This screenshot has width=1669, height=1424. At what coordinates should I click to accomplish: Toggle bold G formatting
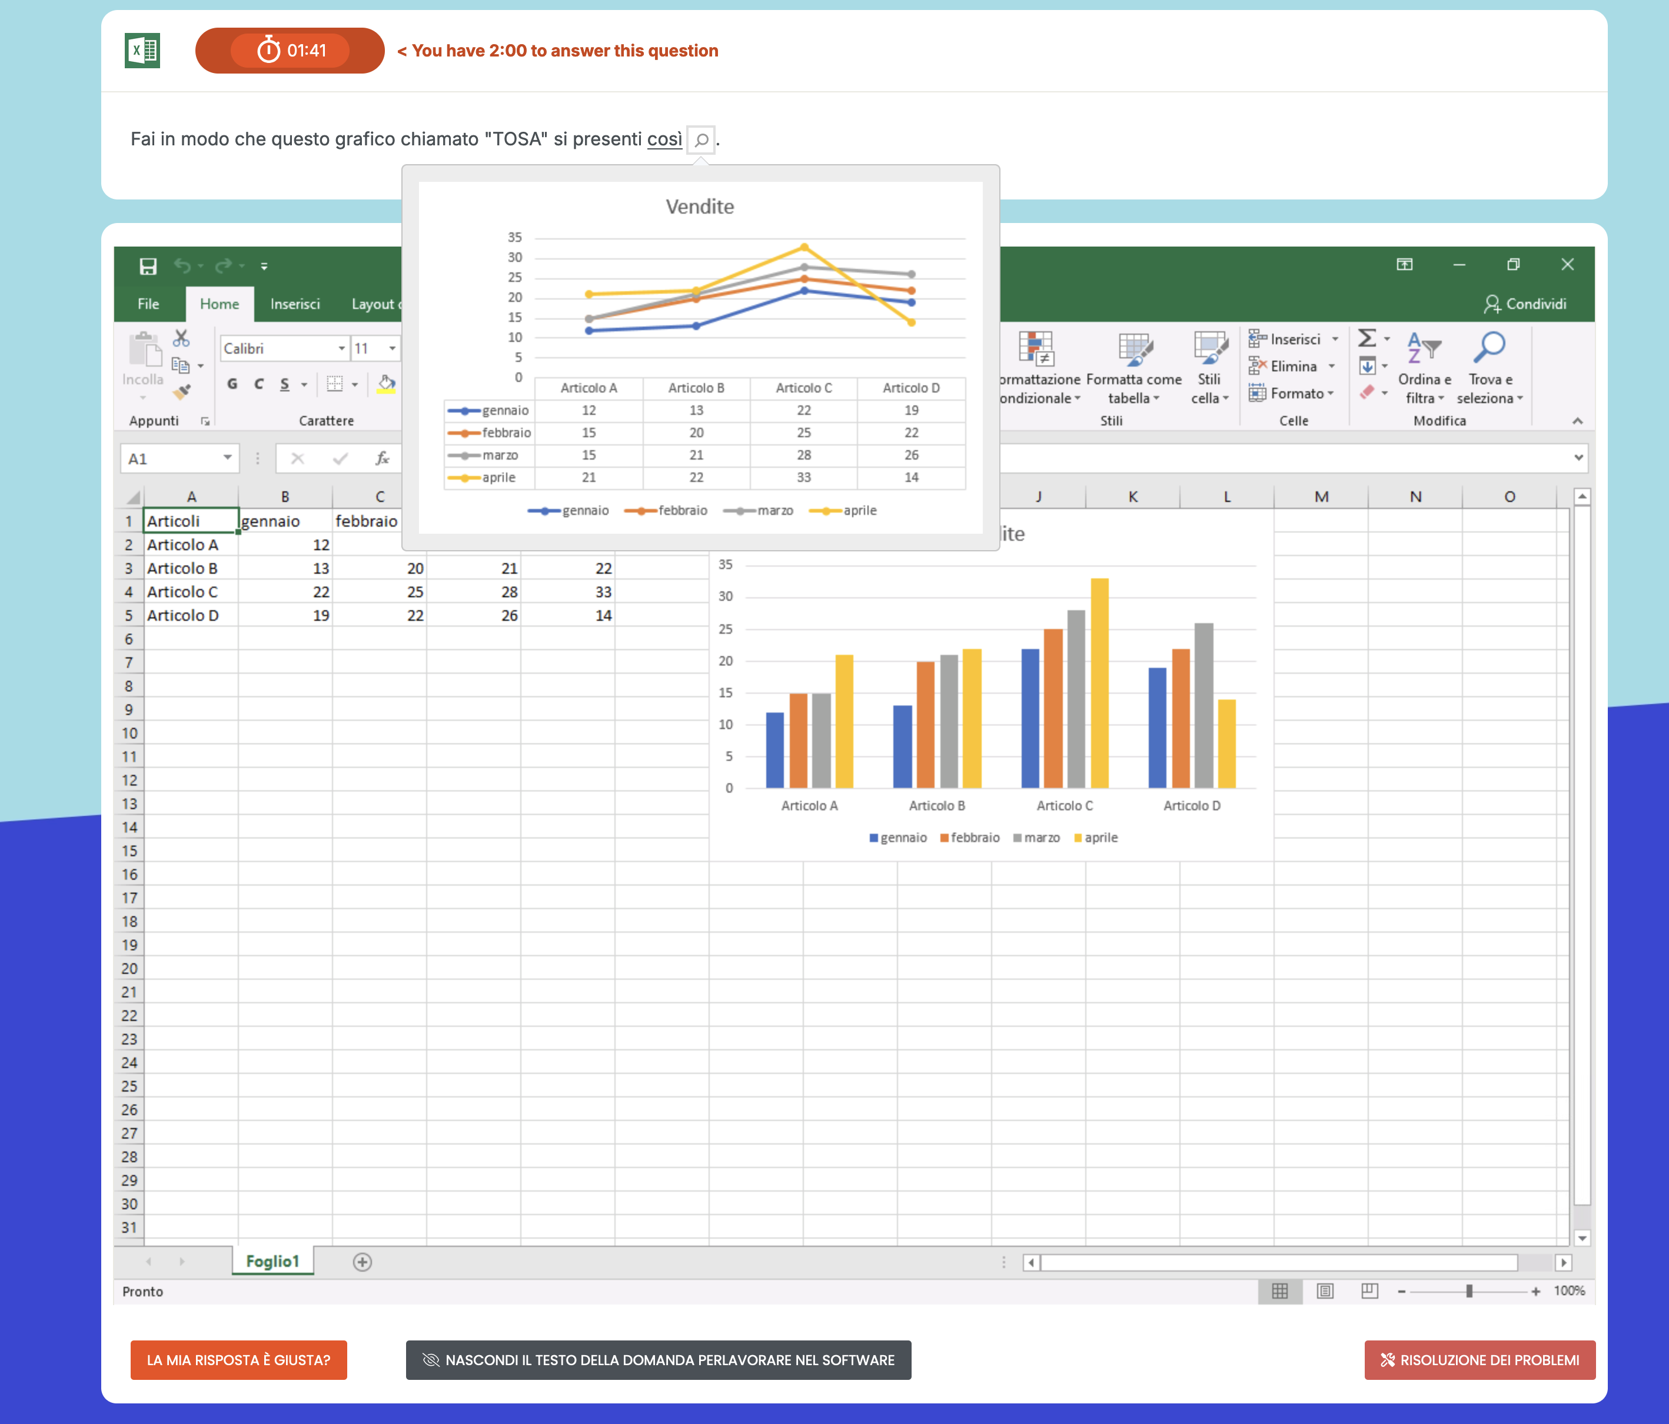232,384
